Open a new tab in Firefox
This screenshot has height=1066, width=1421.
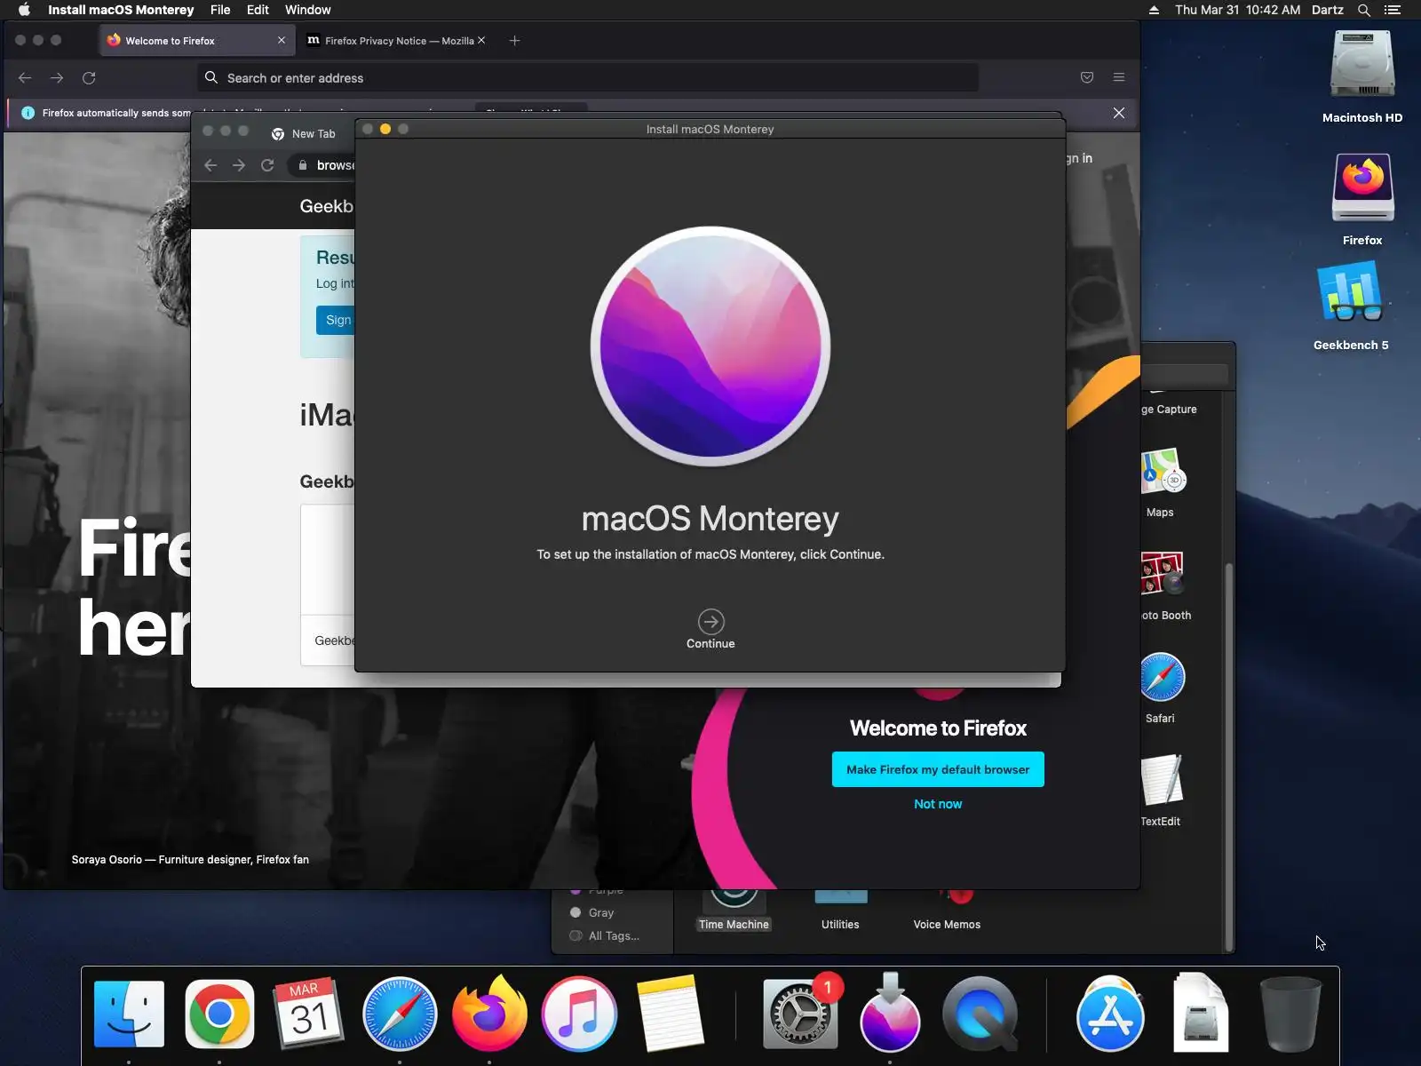tap(514, 41)
